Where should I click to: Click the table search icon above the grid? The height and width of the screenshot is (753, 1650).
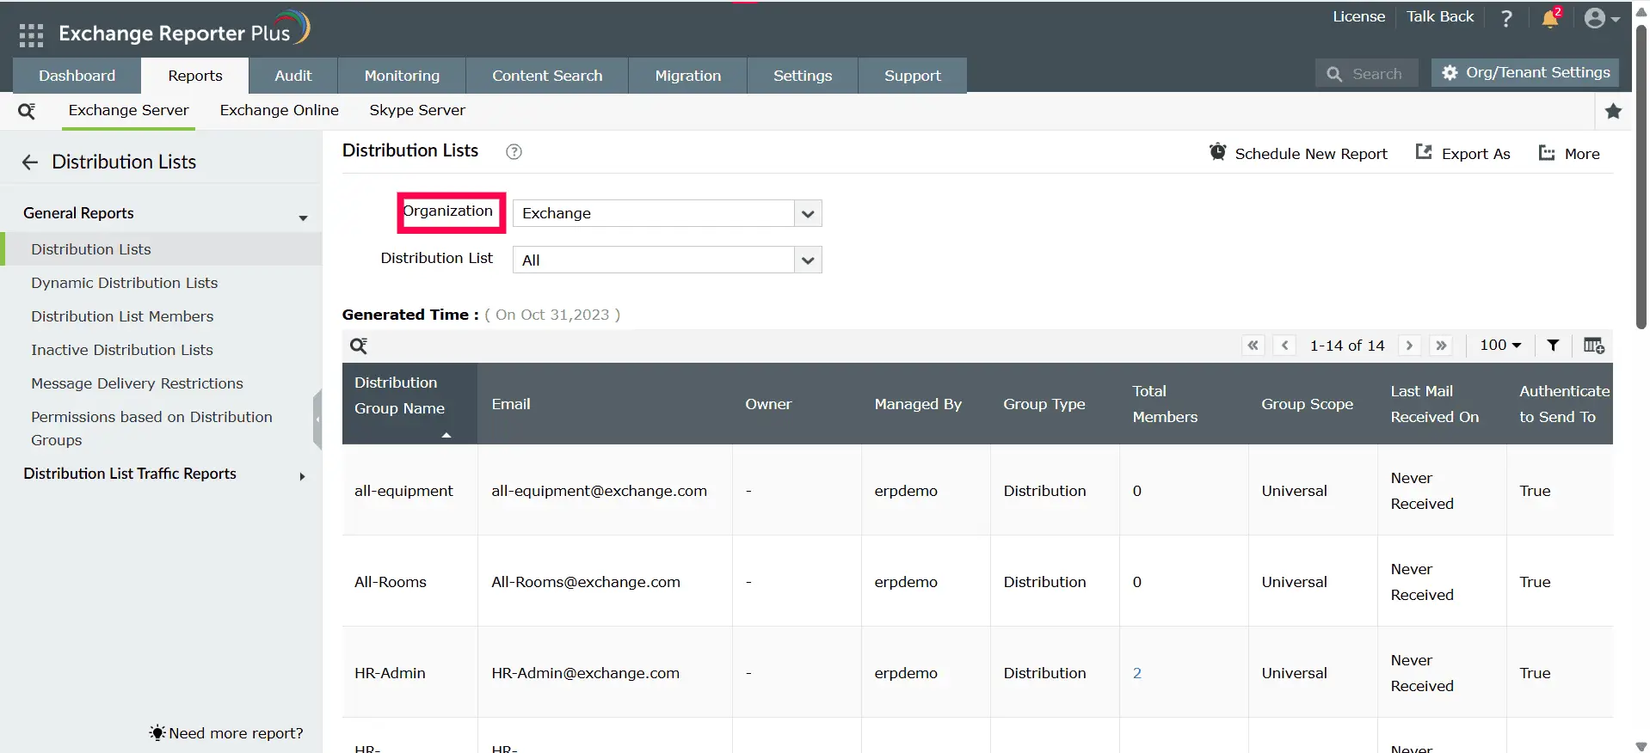[x=359, y=346]
